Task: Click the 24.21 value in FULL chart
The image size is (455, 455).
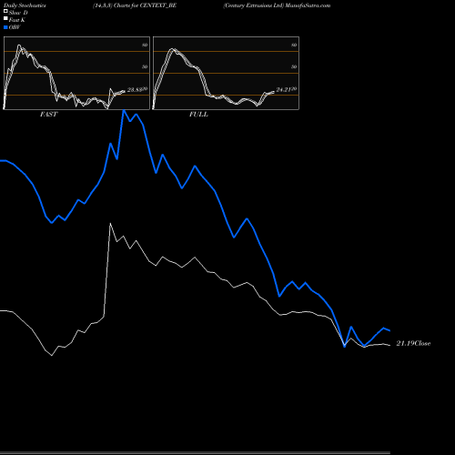Action: tap(284, 90)
